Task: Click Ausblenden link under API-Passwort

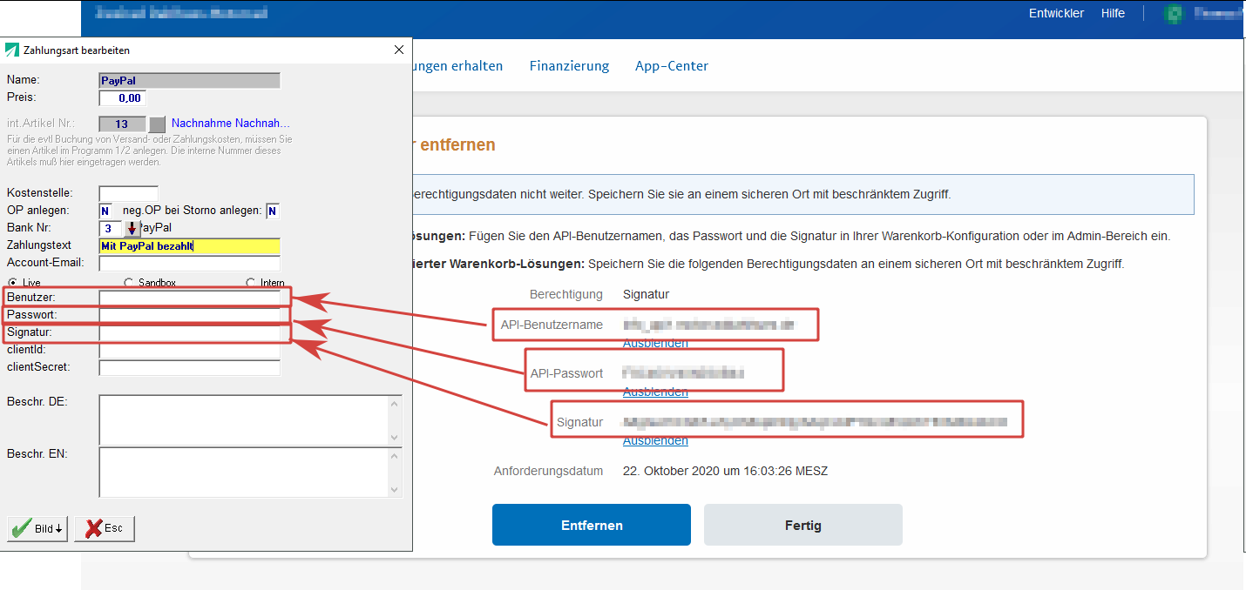Action: (x=655, y=392)
